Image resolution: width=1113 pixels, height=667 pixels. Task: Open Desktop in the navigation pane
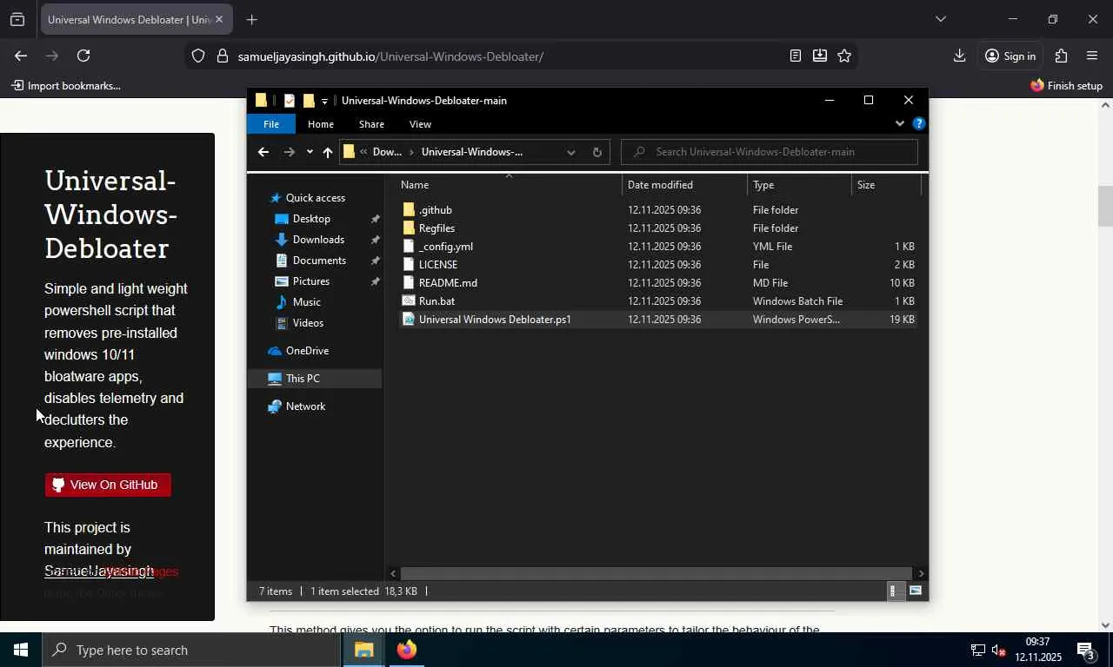[311, 219]
